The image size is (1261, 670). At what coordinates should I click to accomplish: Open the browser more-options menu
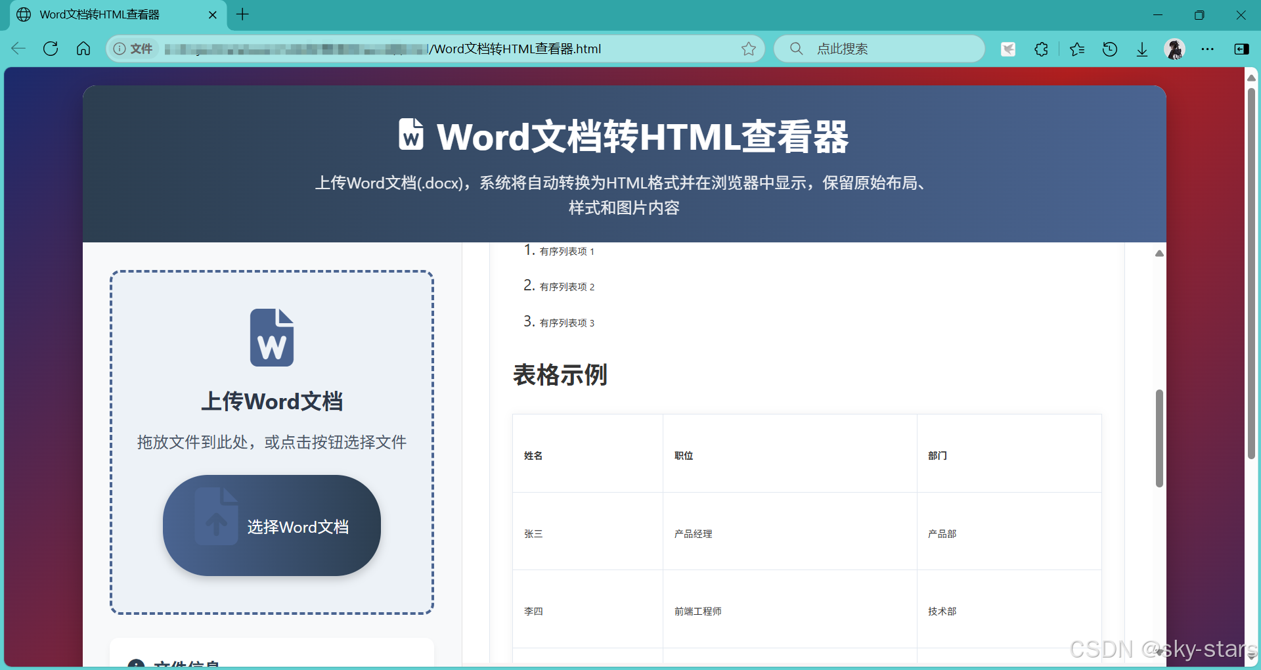pyautogui.click(x=1207, y=49)
